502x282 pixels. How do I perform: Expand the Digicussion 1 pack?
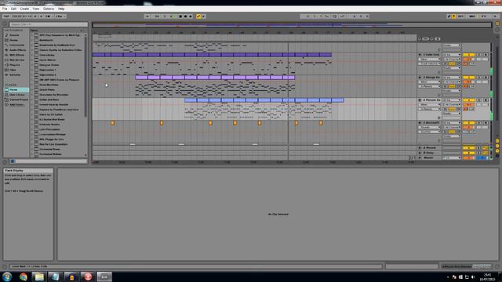[x=32, y=70]
